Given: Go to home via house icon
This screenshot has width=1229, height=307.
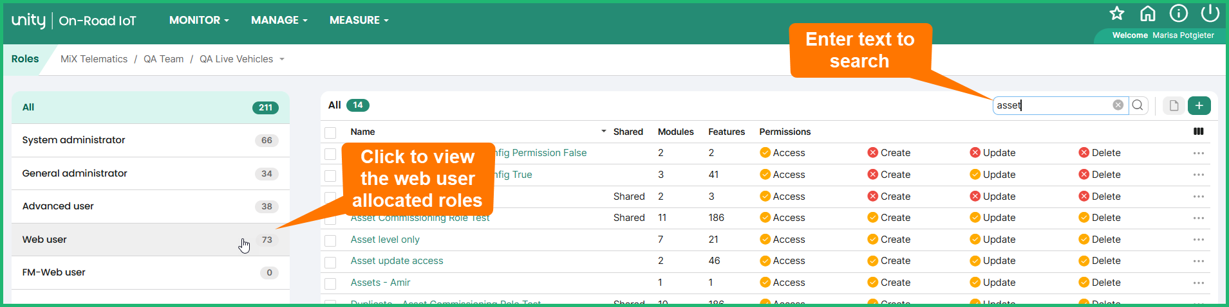Looking at the screenshot, I should click(1148, 13).
